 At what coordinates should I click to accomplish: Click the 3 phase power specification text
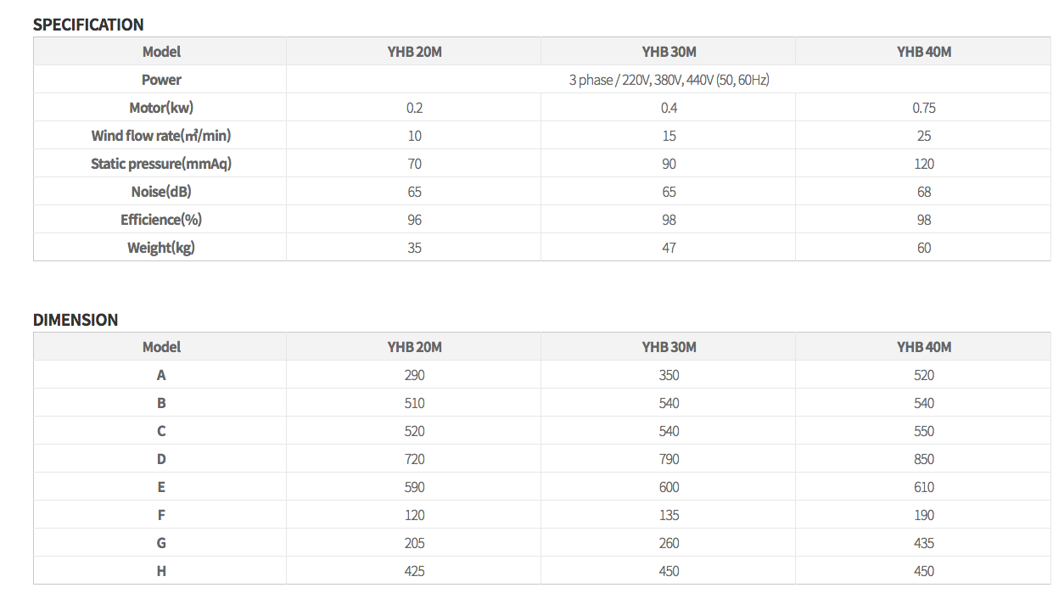(669, 80)
